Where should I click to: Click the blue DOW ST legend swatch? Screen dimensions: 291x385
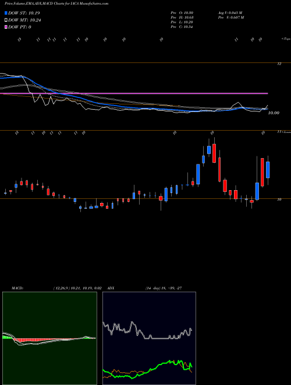6,13
